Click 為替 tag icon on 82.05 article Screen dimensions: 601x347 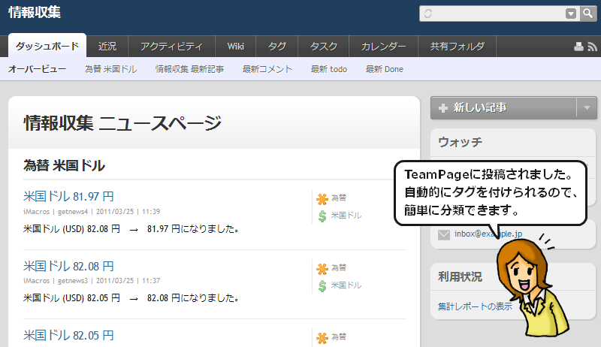(322, 338)
